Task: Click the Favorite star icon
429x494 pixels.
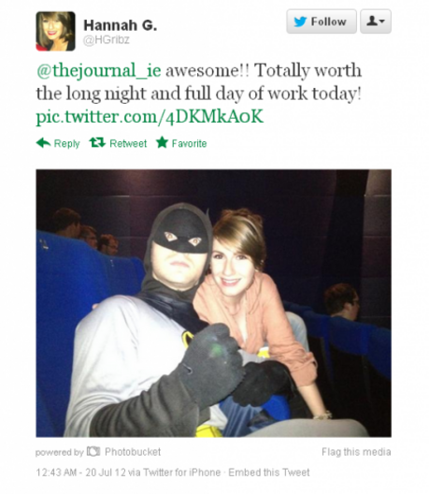Action: click(x=162, y=142)
